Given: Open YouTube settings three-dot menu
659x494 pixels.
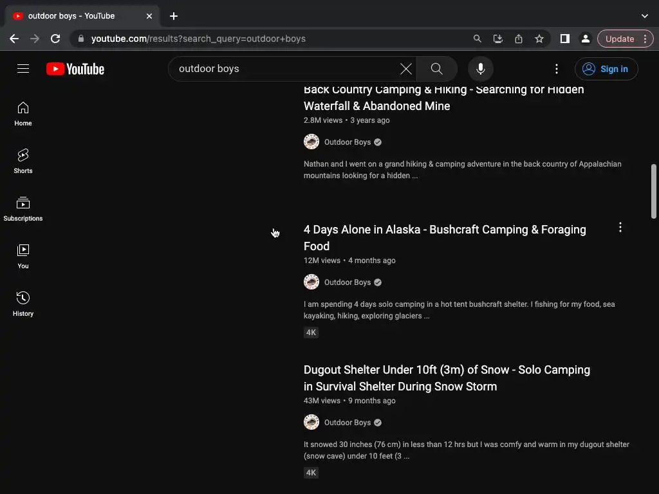Looking at the screenshot, I should coord(557,69).
